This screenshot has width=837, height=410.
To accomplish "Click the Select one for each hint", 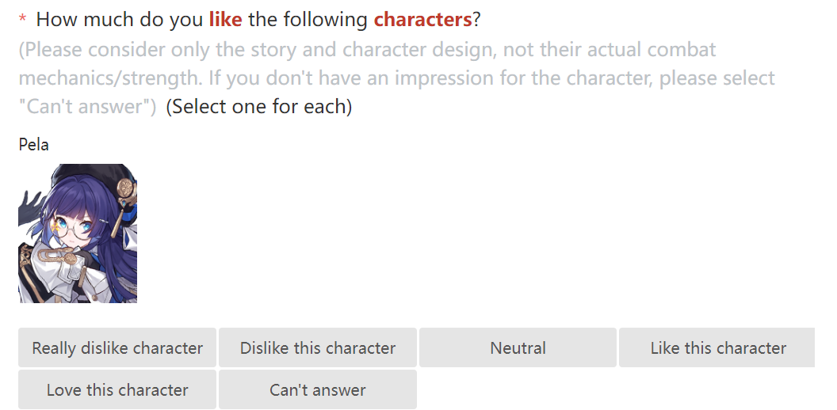I will point(259,106).
